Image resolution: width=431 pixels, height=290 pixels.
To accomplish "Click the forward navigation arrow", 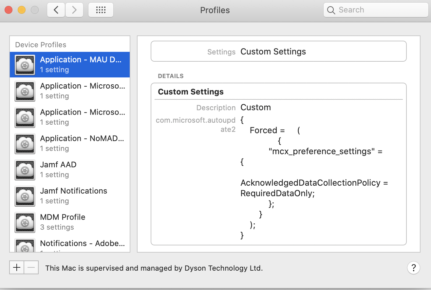I will tap(74, 10).
